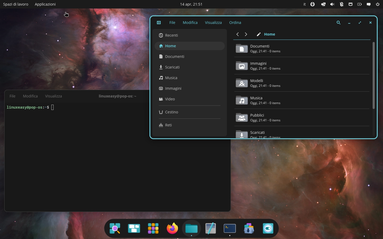
Task: Open the Scaricati folder from sidebar
Action: pyautogui.click(x=172, y=67)
